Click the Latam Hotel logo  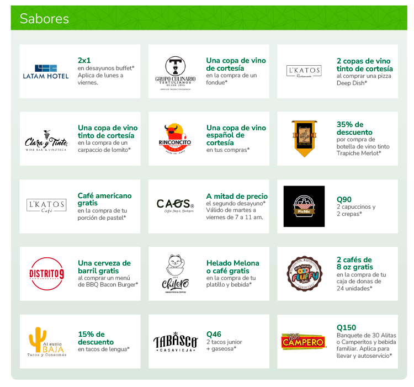46,72
